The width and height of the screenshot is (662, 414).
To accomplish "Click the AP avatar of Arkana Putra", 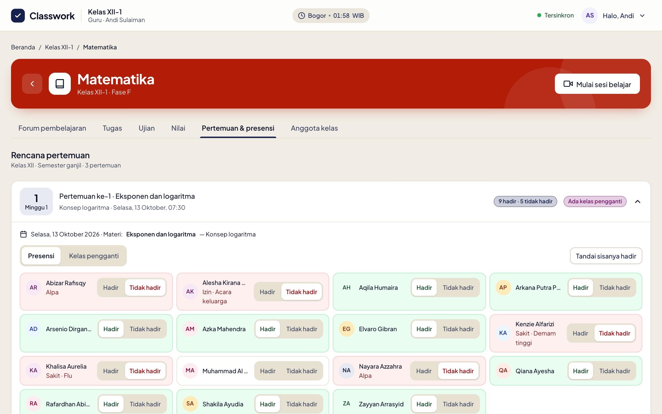I will pyautogui.click(x=503, y=288).
